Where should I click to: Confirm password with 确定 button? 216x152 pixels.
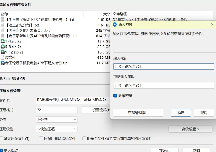(x=181, y=113)
